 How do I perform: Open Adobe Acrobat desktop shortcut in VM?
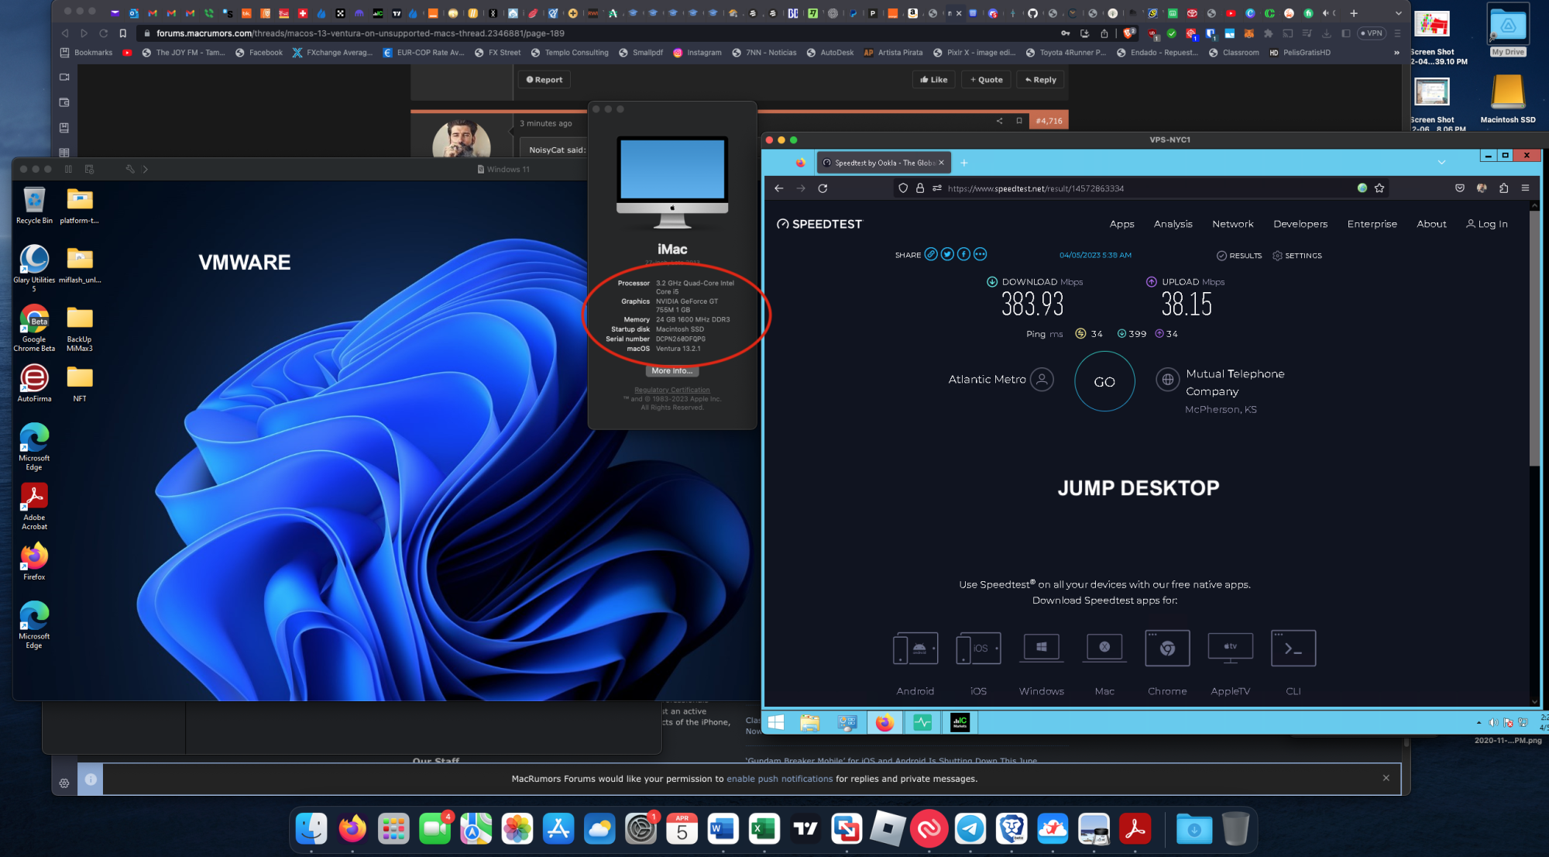click(34, 497)
